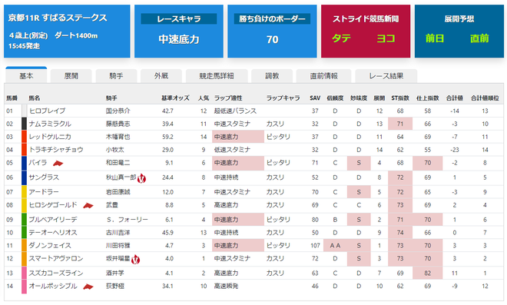
Task: Show the レース結果 tab
Action: (x=386, y=76)
